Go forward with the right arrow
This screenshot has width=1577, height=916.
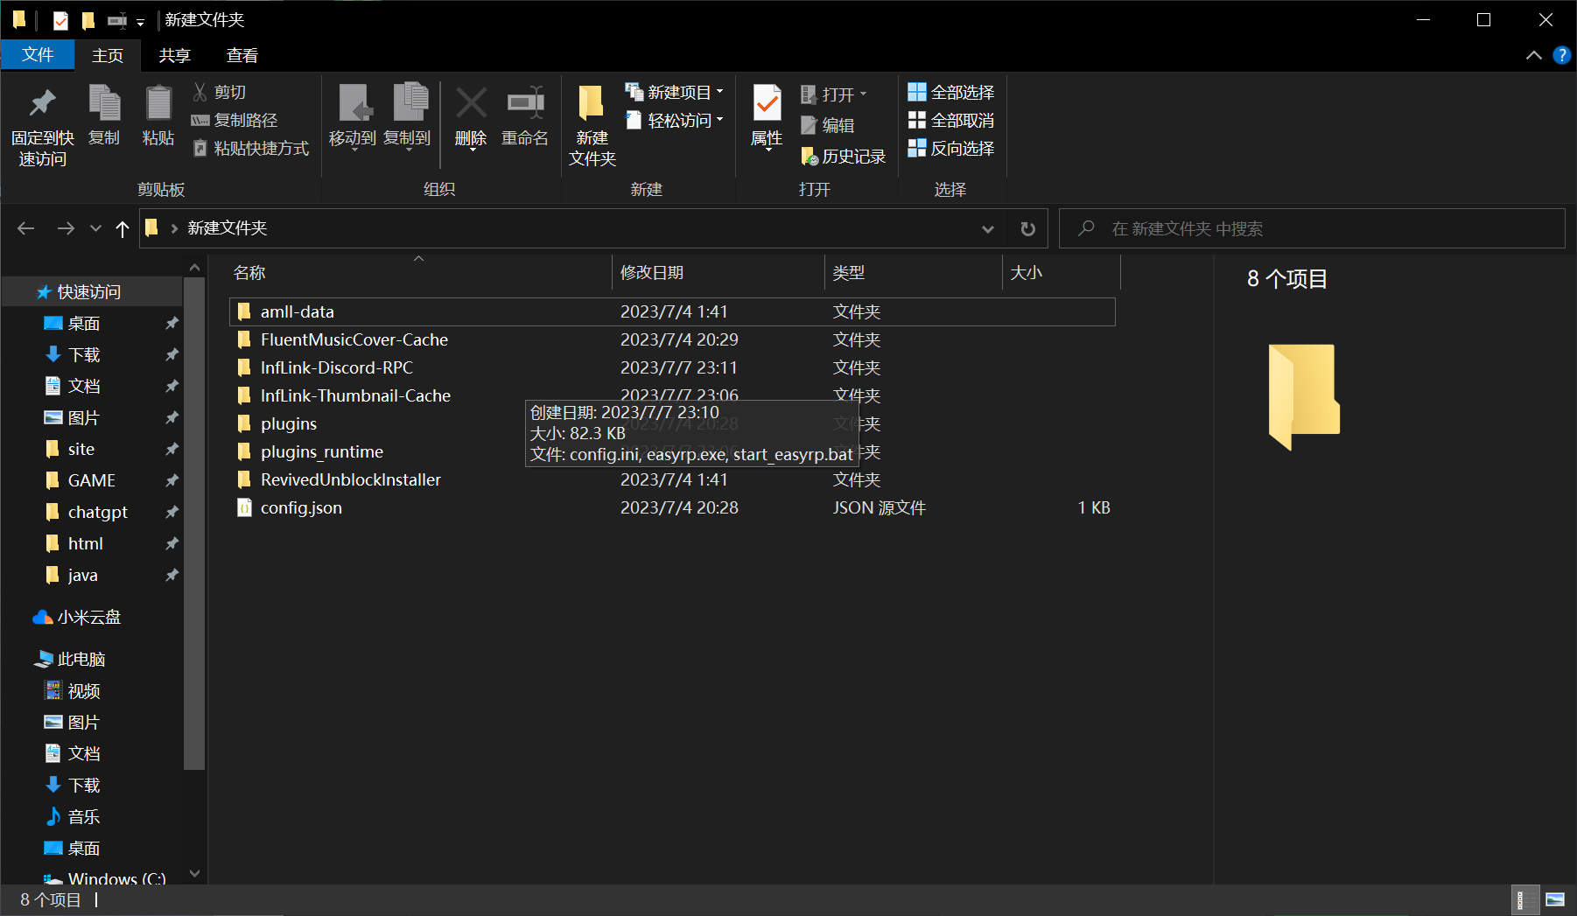click(66, 228)
